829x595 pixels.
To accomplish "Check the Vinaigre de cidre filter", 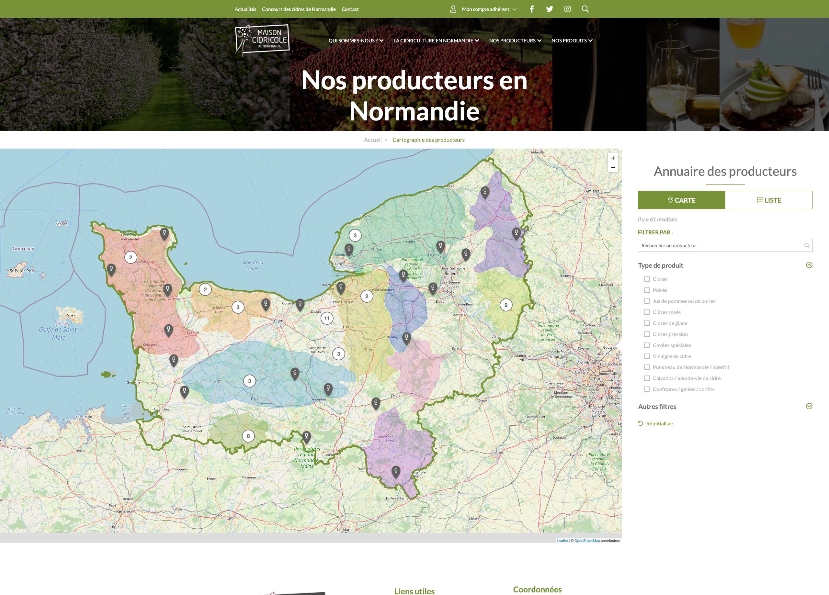I will pyautogui.click(x=647, y=356).
